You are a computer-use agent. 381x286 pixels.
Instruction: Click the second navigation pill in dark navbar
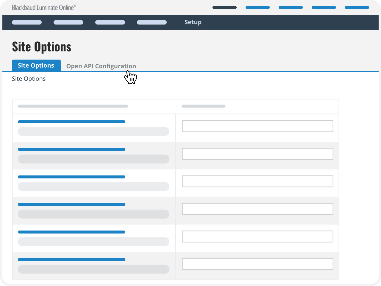tap(68, 22)
